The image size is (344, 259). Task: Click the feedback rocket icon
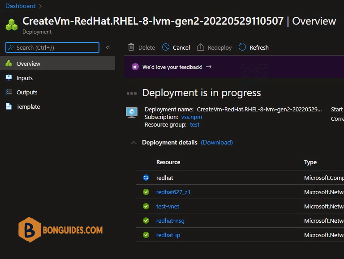pos(135,67)
